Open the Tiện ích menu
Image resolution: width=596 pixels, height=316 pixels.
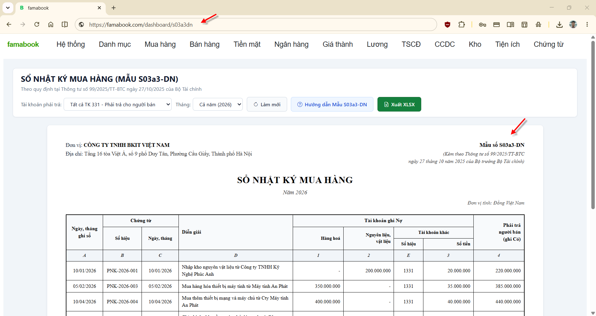[508, 44]
